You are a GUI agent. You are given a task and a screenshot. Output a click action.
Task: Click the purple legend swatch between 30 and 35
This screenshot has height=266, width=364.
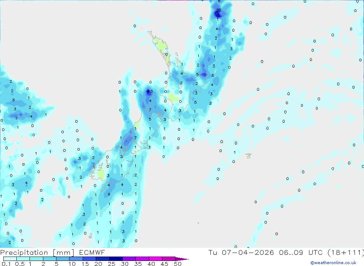click(129, 259)
